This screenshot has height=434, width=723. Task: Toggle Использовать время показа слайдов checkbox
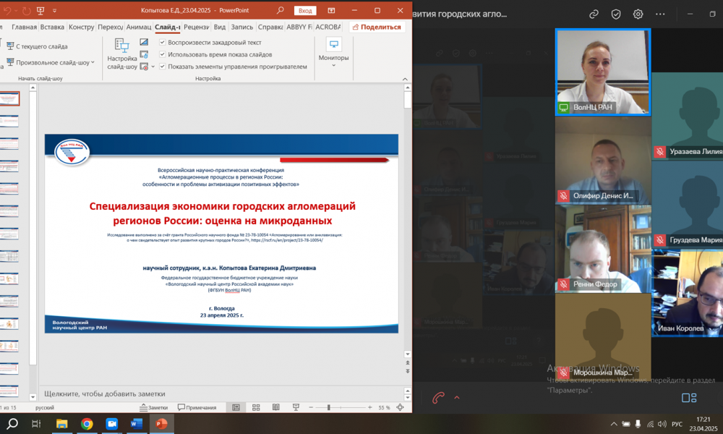[162, 54]
